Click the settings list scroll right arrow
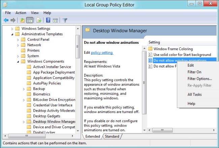 click(214, 130)
